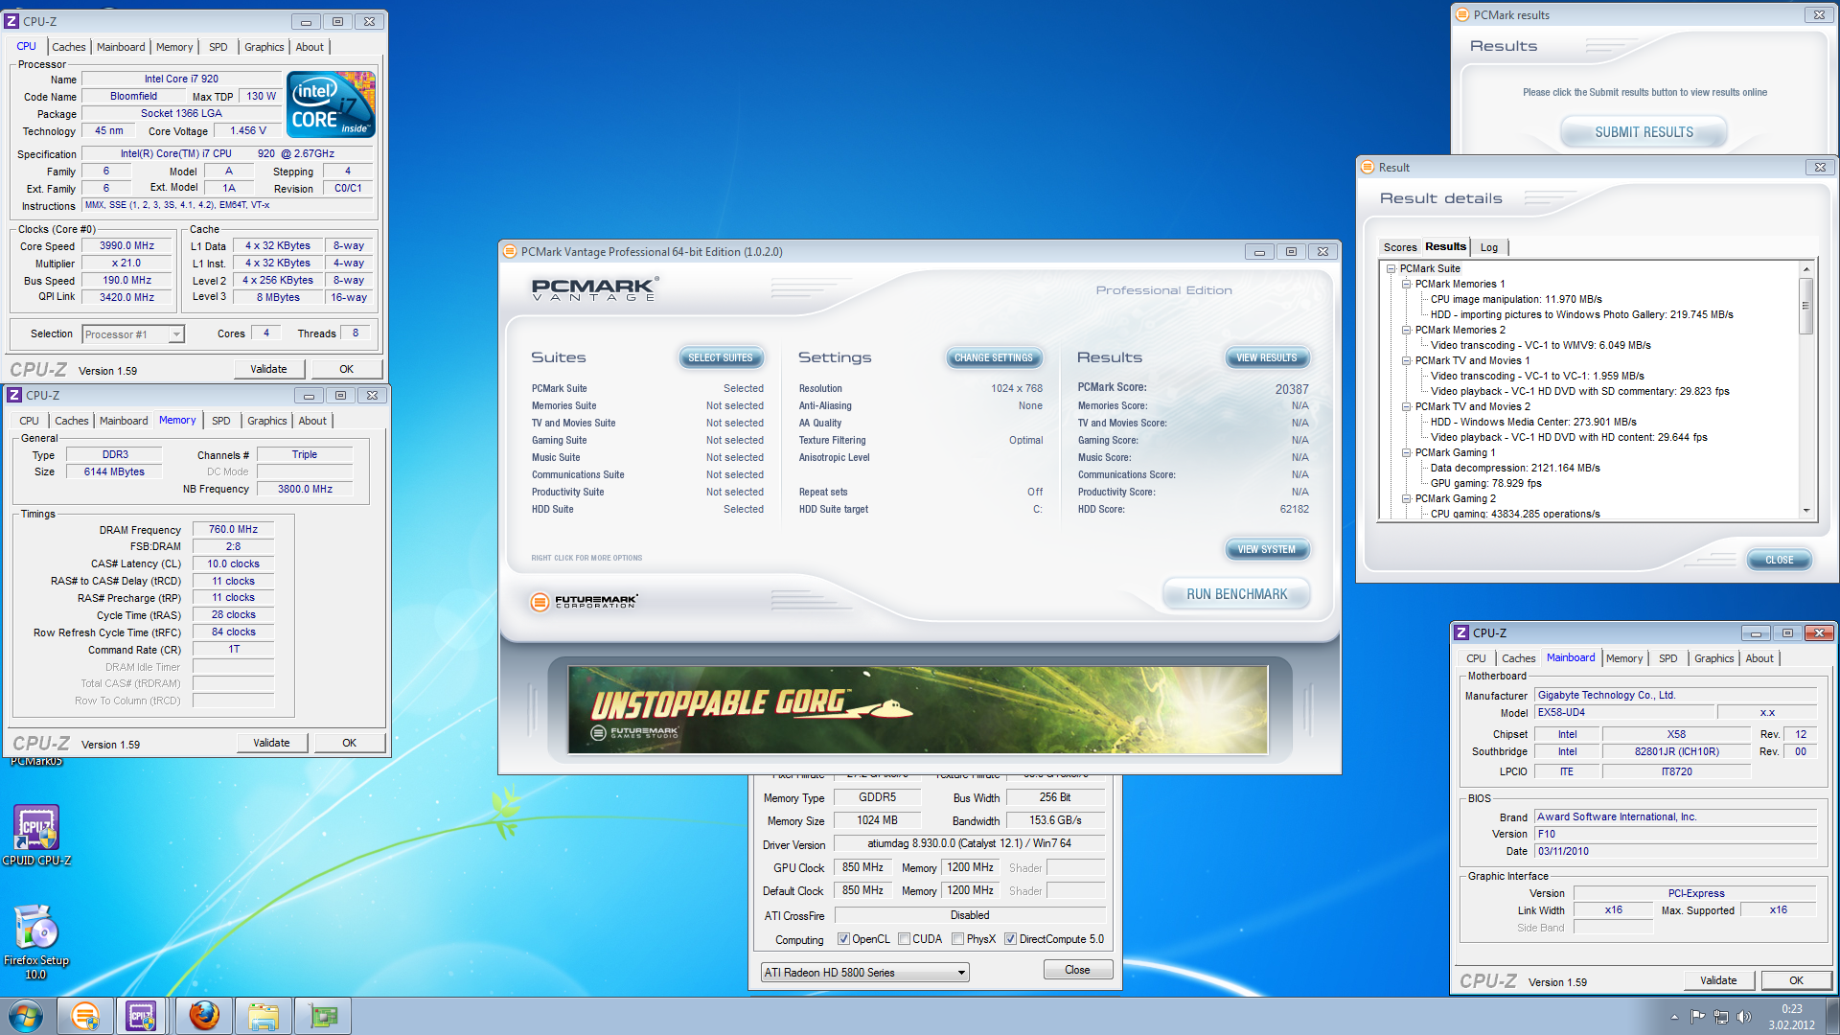Click the Unstoppable Gorg banner
Viewport: 1840px width, 1035px height.
coord(917,709)
